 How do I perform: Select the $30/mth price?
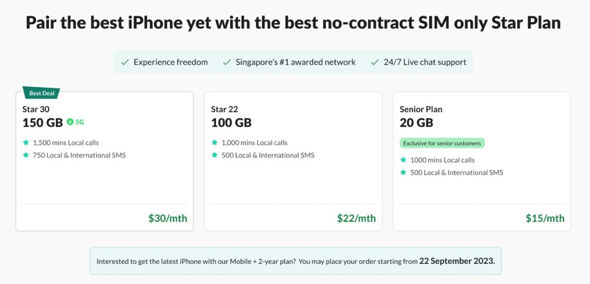tap(167, 218)
